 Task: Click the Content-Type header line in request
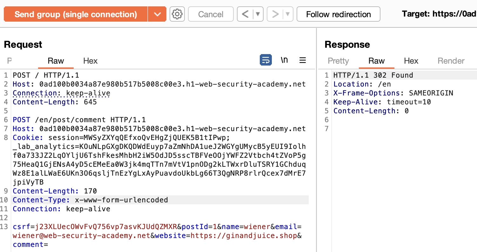tap(90, 200)
